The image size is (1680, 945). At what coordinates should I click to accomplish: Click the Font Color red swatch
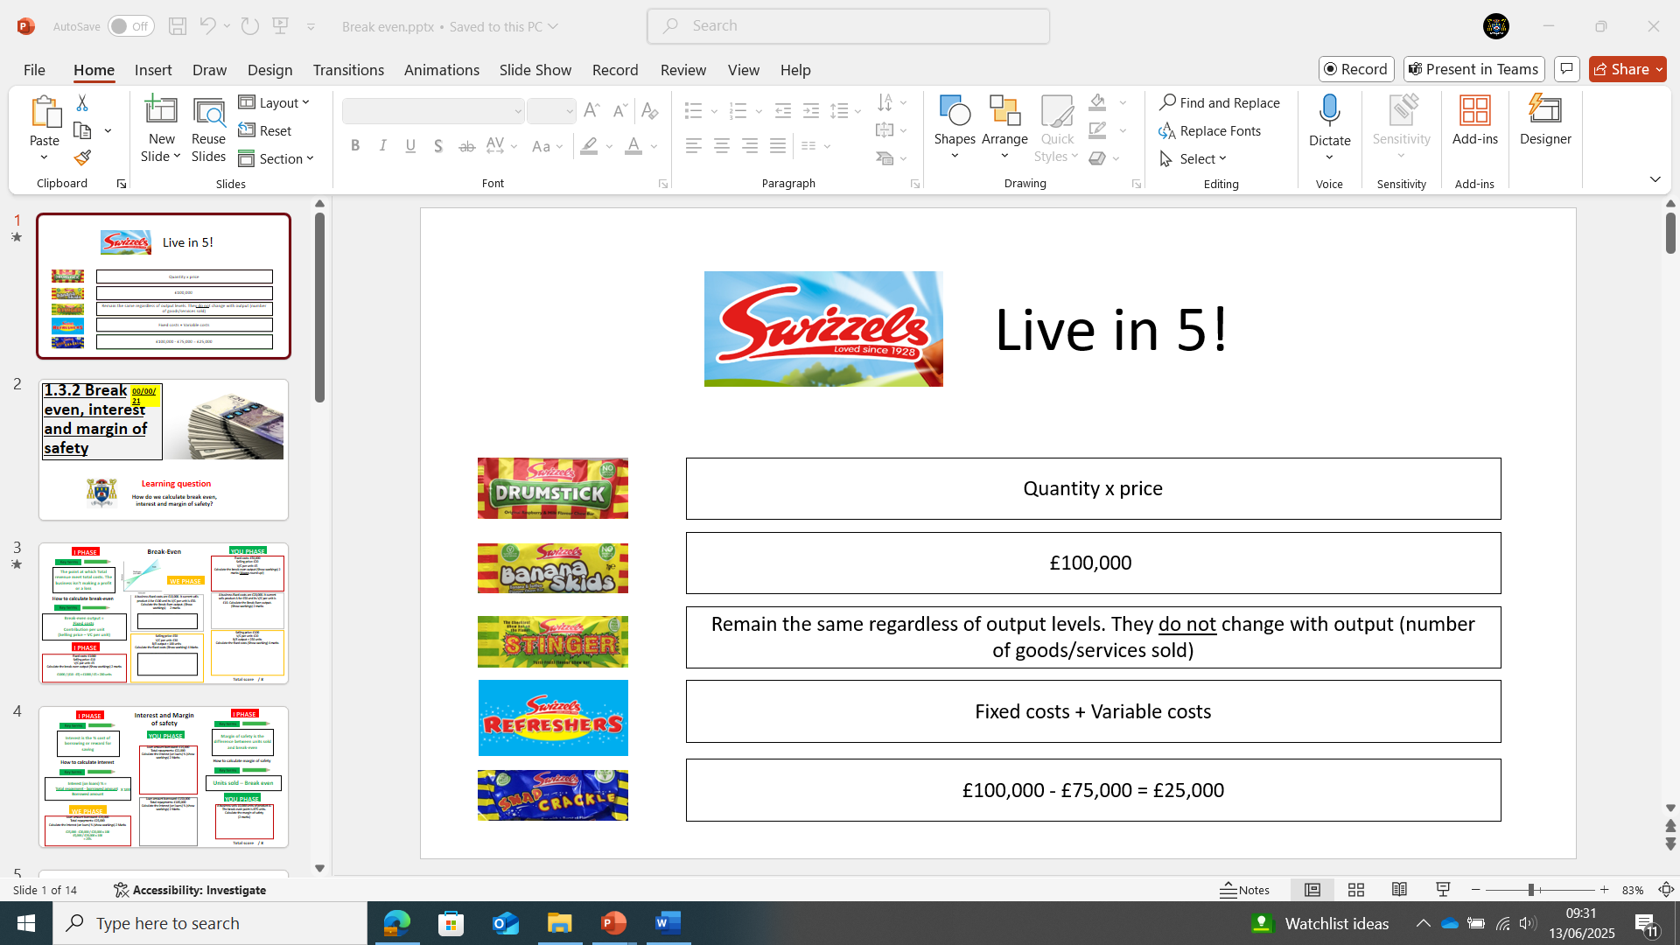pyautogui.click(x=633, y=146)
